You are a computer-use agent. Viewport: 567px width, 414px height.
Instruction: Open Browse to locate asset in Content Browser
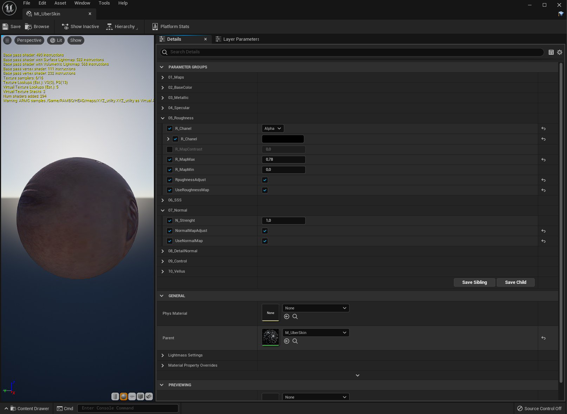(x=37, y=27)
